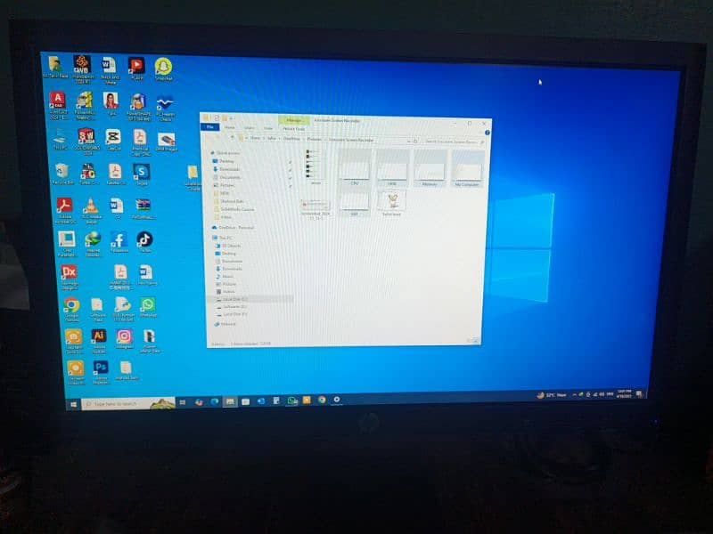Image resolution: width=713 pixels, height=534 pixels.
Task: Open Explorer help question mark icon
Action: pos(487,133)
